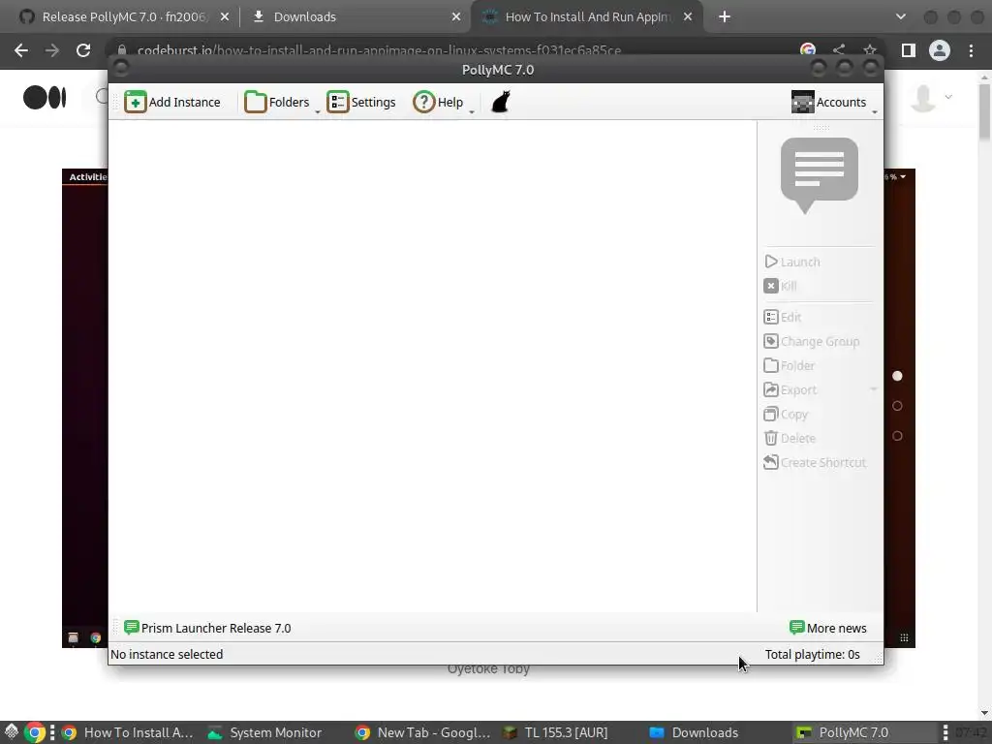Click the Kill instance button
The width and height of the screenshot is (992, 744).
(x=780, y=286)
